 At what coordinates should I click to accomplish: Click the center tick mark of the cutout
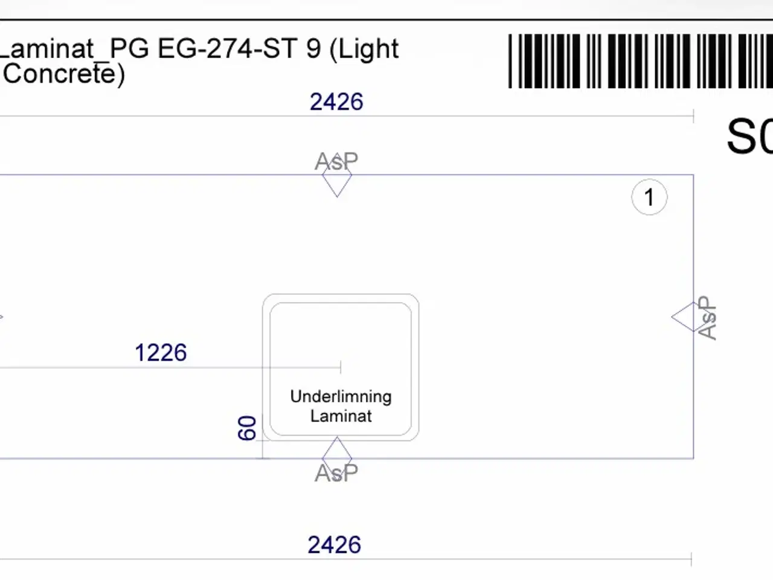point(341,367)
